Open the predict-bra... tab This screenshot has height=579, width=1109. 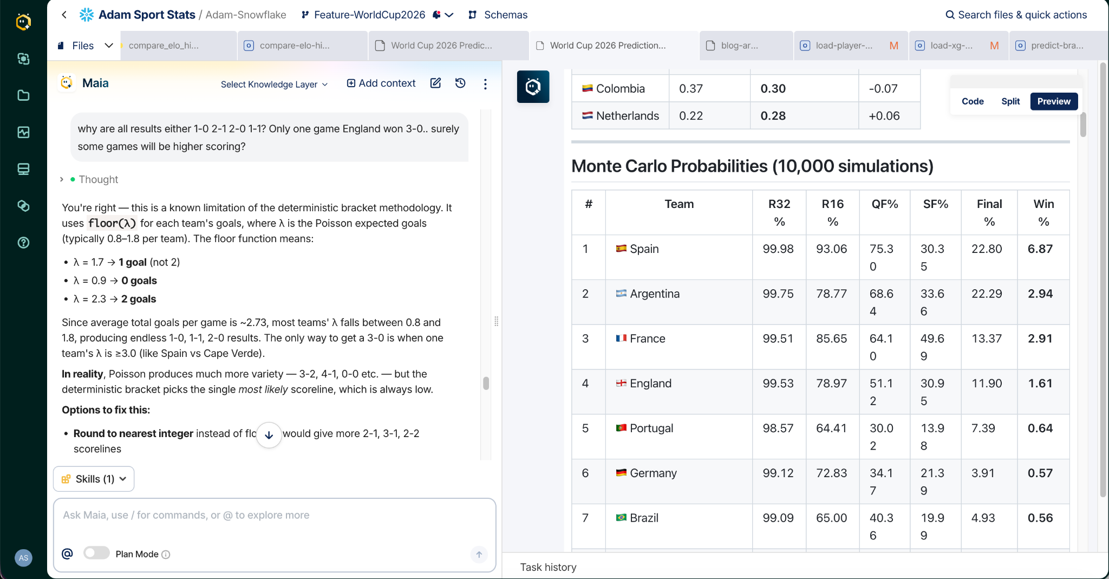click(1059, 45)
